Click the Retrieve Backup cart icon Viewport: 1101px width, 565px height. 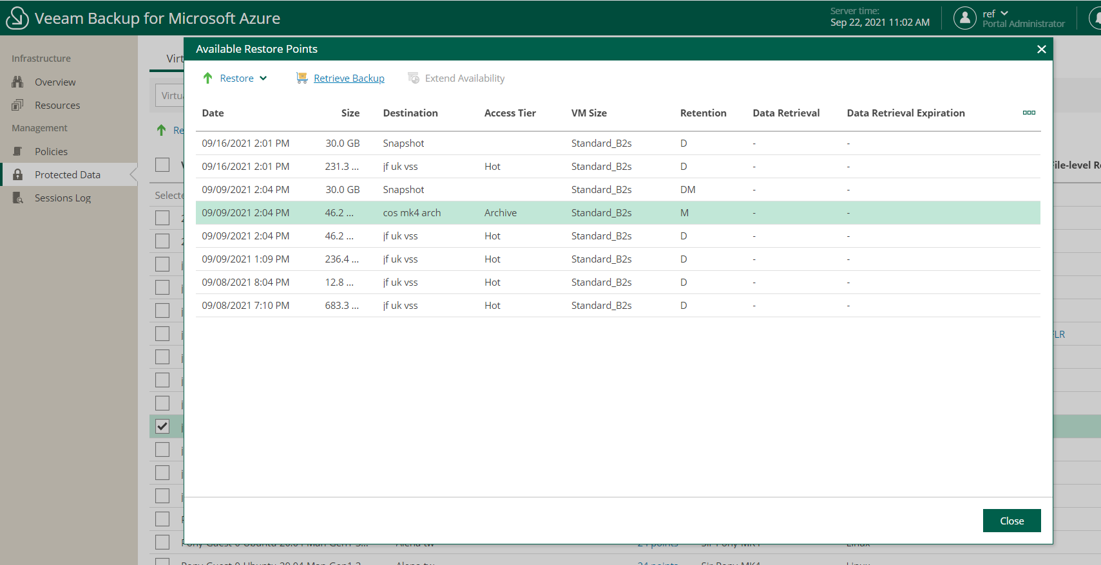pyautogui.click(x=302, y=78)
